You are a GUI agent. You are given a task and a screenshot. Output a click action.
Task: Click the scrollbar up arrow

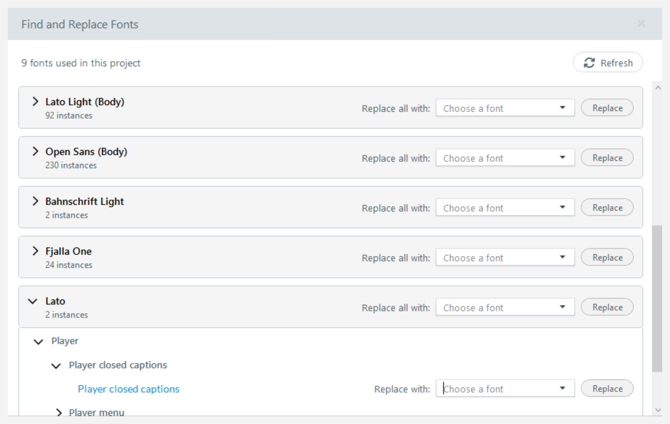[657, 87]
